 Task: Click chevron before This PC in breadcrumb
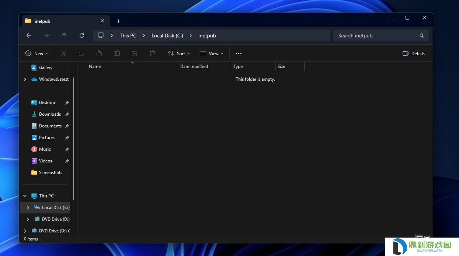pos(112,36)
